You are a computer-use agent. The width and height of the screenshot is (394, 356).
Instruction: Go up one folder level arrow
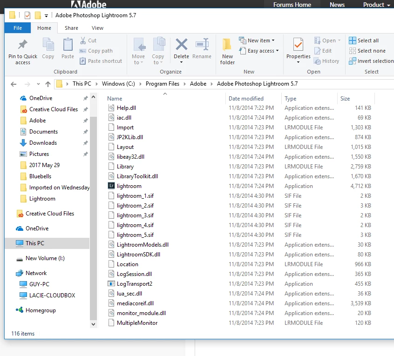[48, 84]
